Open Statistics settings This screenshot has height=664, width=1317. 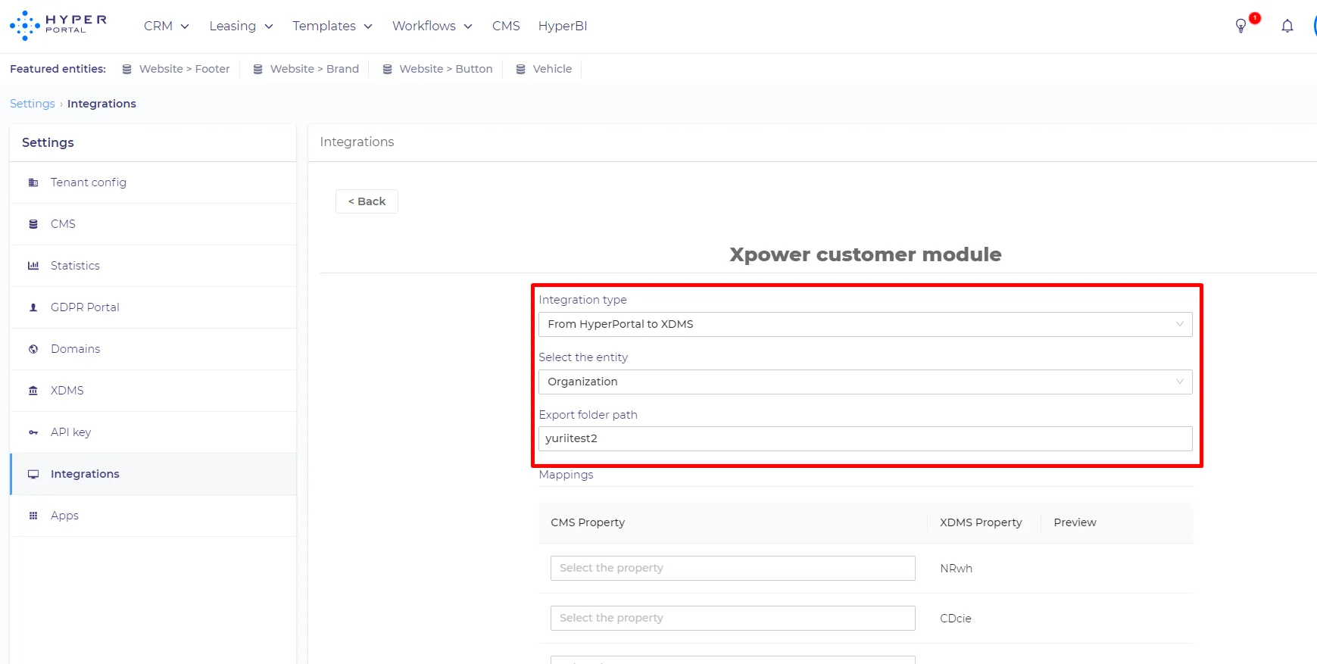[x=153, y=266]
